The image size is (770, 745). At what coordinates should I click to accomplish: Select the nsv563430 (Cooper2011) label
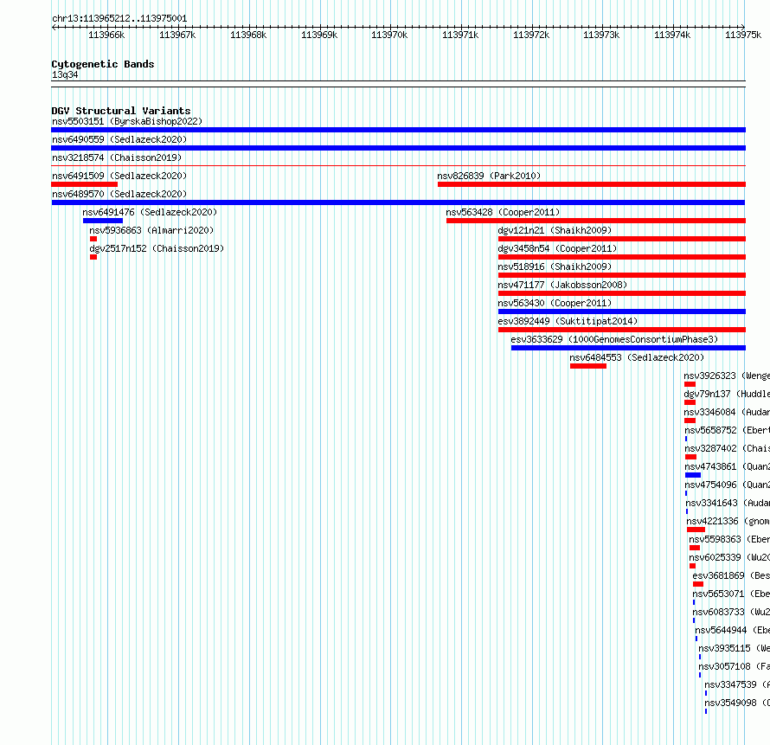click(555, 303)
